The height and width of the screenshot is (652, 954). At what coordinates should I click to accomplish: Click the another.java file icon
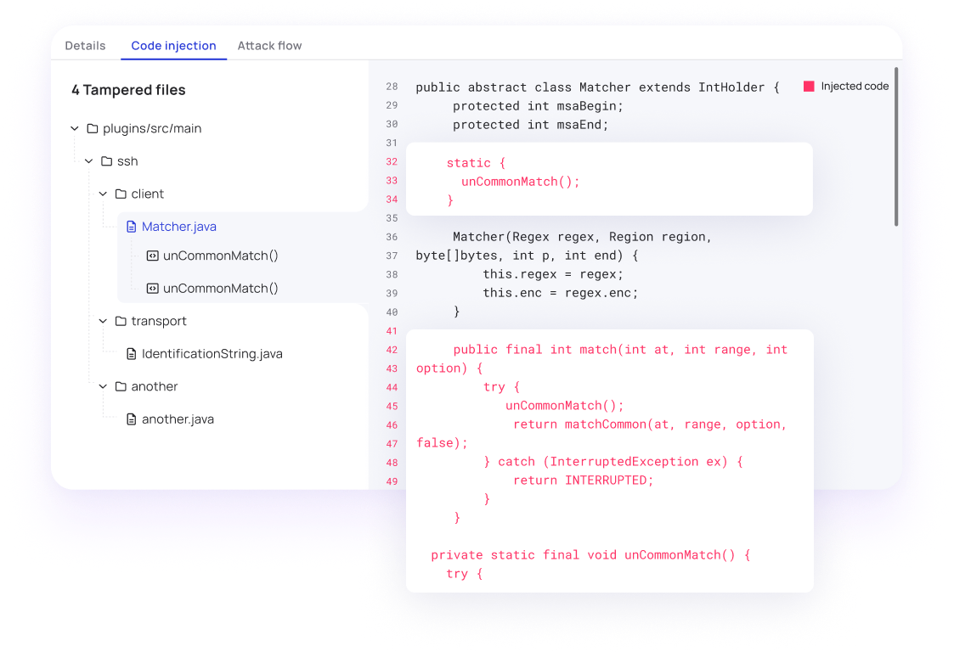click(131, 419)
